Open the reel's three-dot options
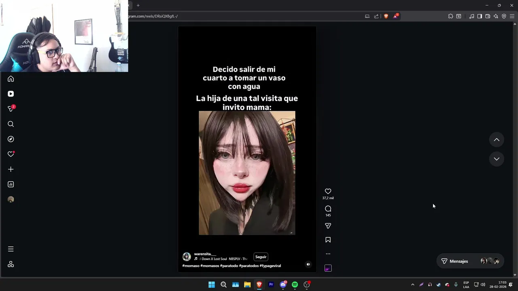This screenshot has height=291, width=518. pyautogui.click(x=328, y=254)
